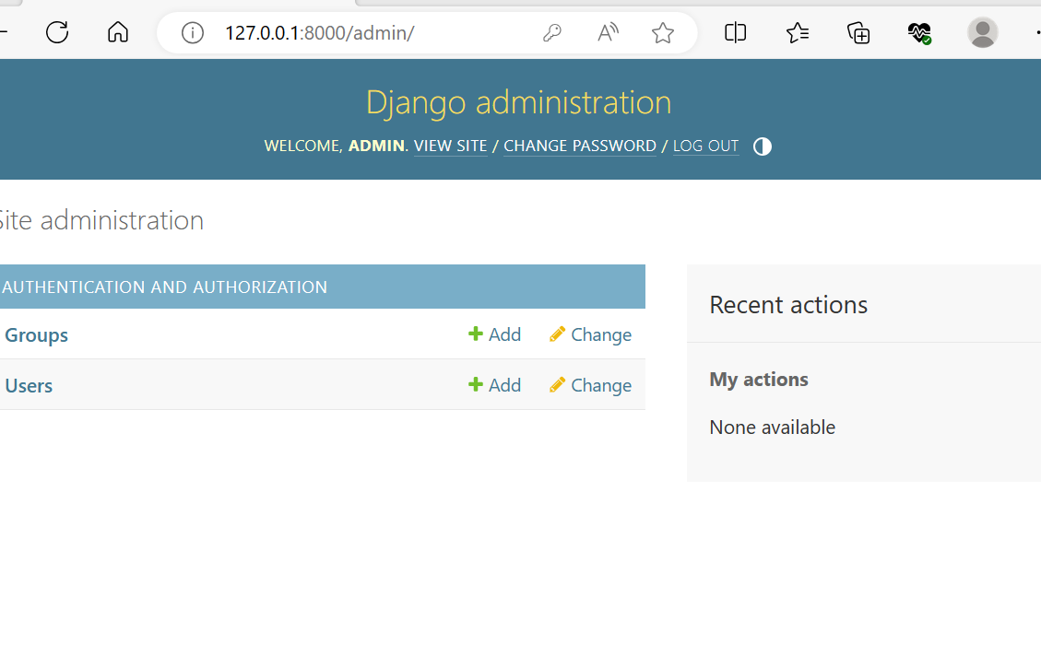The height and width of the screenshot is (656, 1041).
Task: Open saved password key icon
Action: pyautogui.click(x=551, y=33)
